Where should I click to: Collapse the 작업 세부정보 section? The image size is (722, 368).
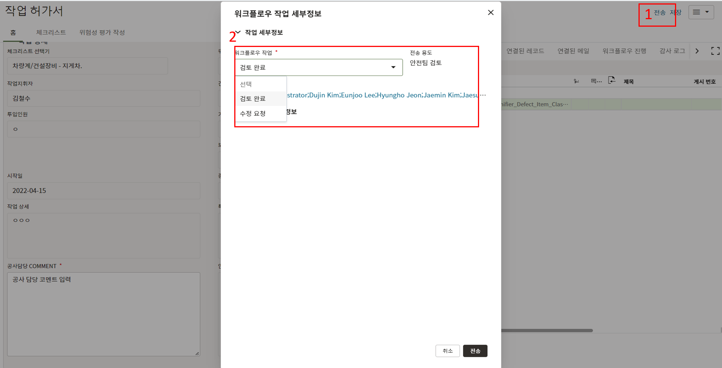click(x=238, y=33)
